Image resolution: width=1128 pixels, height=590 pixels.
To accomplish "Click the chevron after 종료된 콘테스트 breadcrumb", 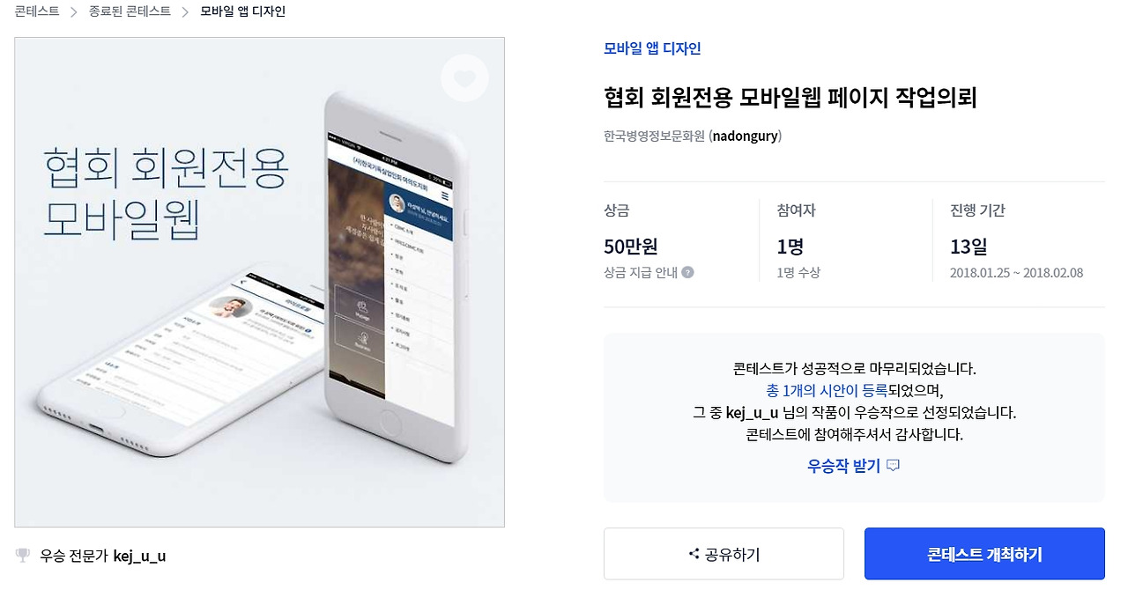I will tap(186, 11).
